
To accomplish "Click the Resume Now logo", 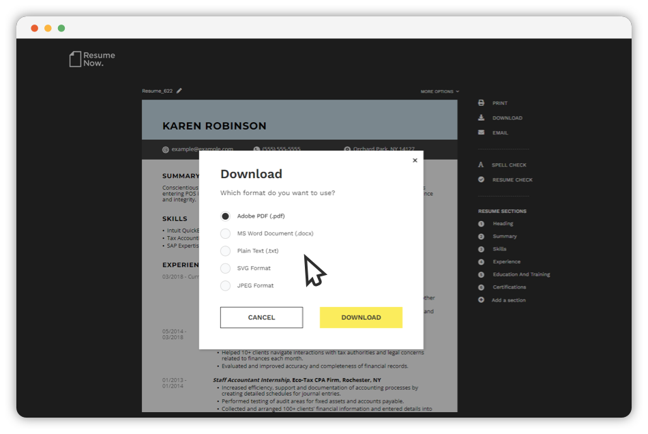I will tap(93, 59).
